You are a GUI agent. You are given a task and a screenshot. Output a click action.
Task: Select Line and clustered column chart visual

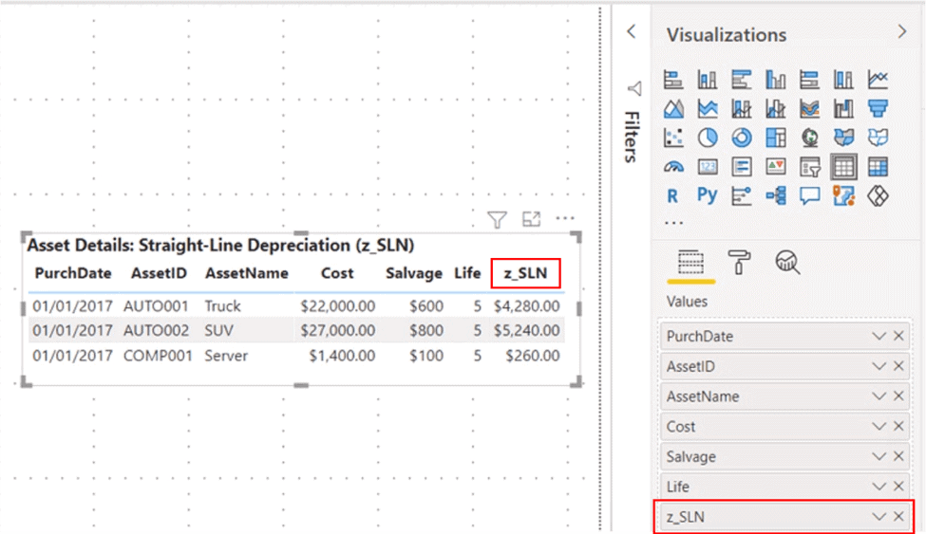(x=775, y=108)
